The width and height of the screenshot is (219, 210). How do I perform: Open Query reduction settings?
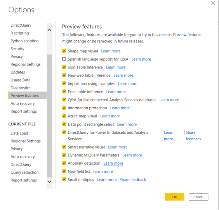[x=25, y=172]
